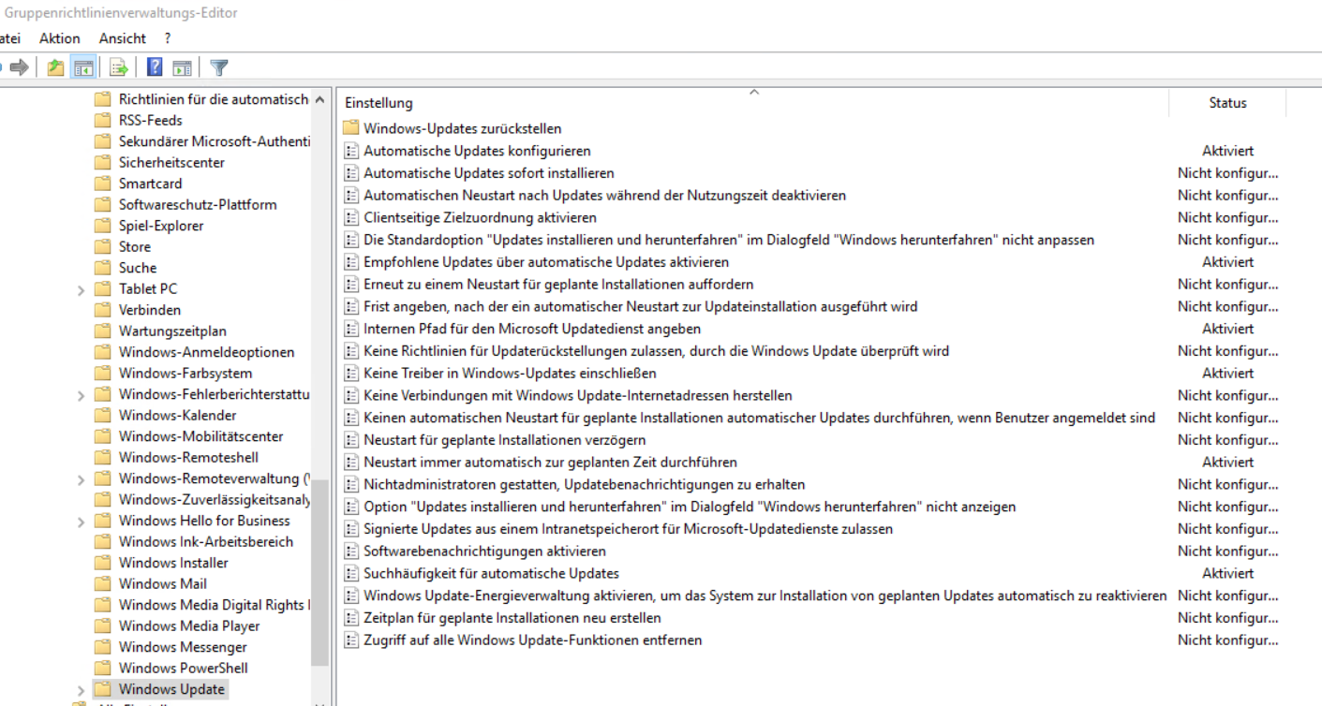Select Softwareschutz-Plattform in the tree
Viewport: 1322px width, 706px height.
[198, 204]
